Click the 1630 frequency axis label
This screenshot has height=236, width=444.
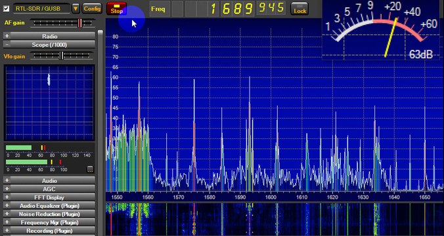363,197
